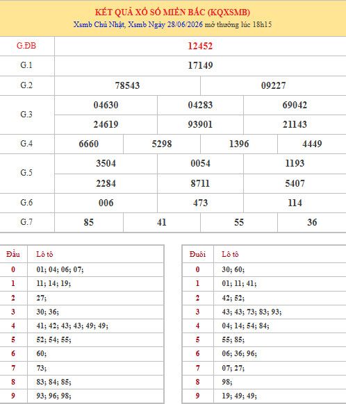The image size is (346, 404).
Task: Select the 'G.2' row label
Action: coord(26,85)
